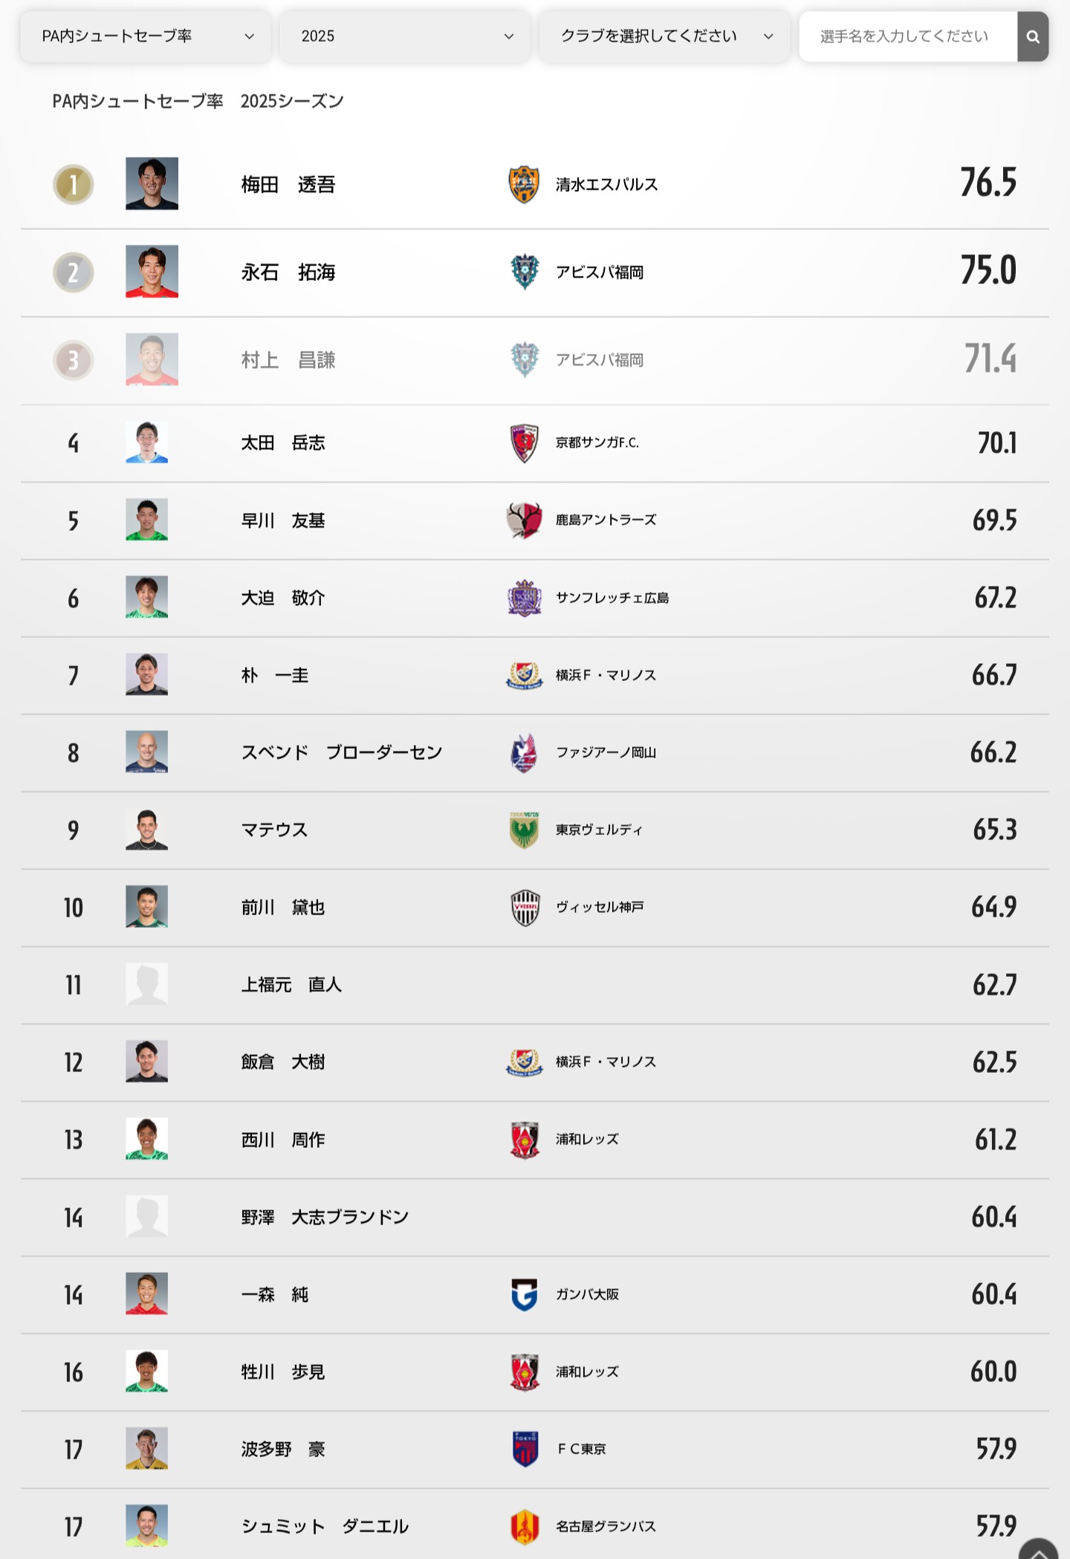Open スベンド ブローダーセン player link
1070x1559 pixels.
coord(342,752)
